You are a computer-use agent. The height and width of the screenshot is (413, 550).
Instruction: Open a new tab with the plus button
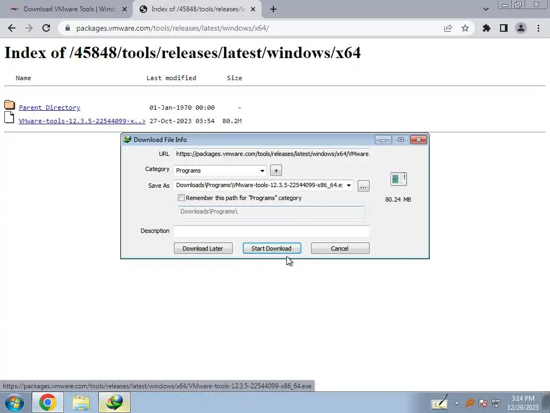tap(273, 10)
